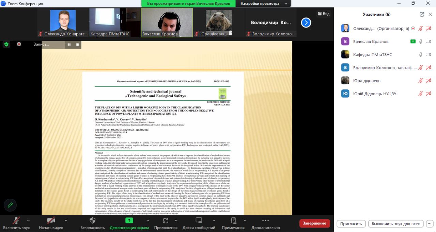
Task: Open Настройки просмотра dropdown
Action: 264,4
